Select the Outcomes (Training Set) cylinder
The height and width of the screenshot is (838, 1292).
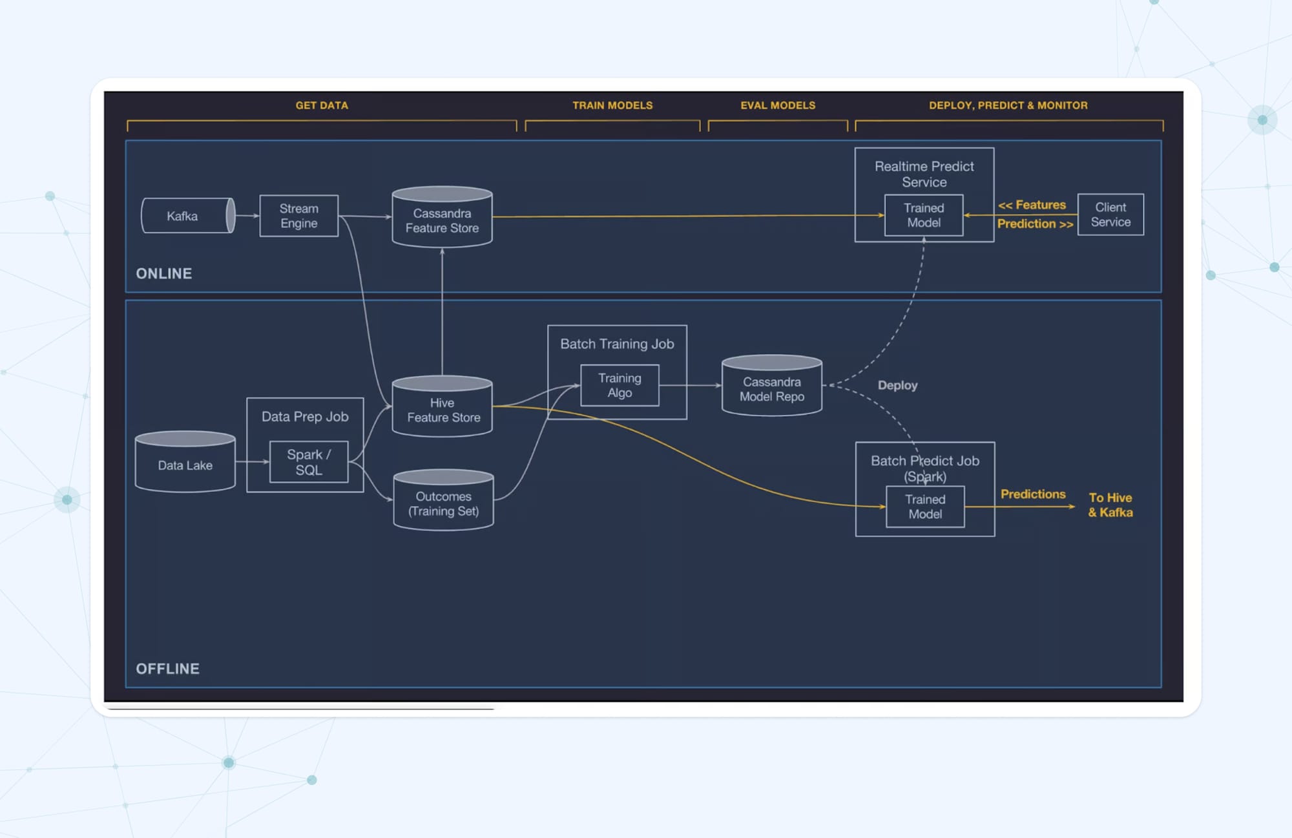[x=444, y=500]
